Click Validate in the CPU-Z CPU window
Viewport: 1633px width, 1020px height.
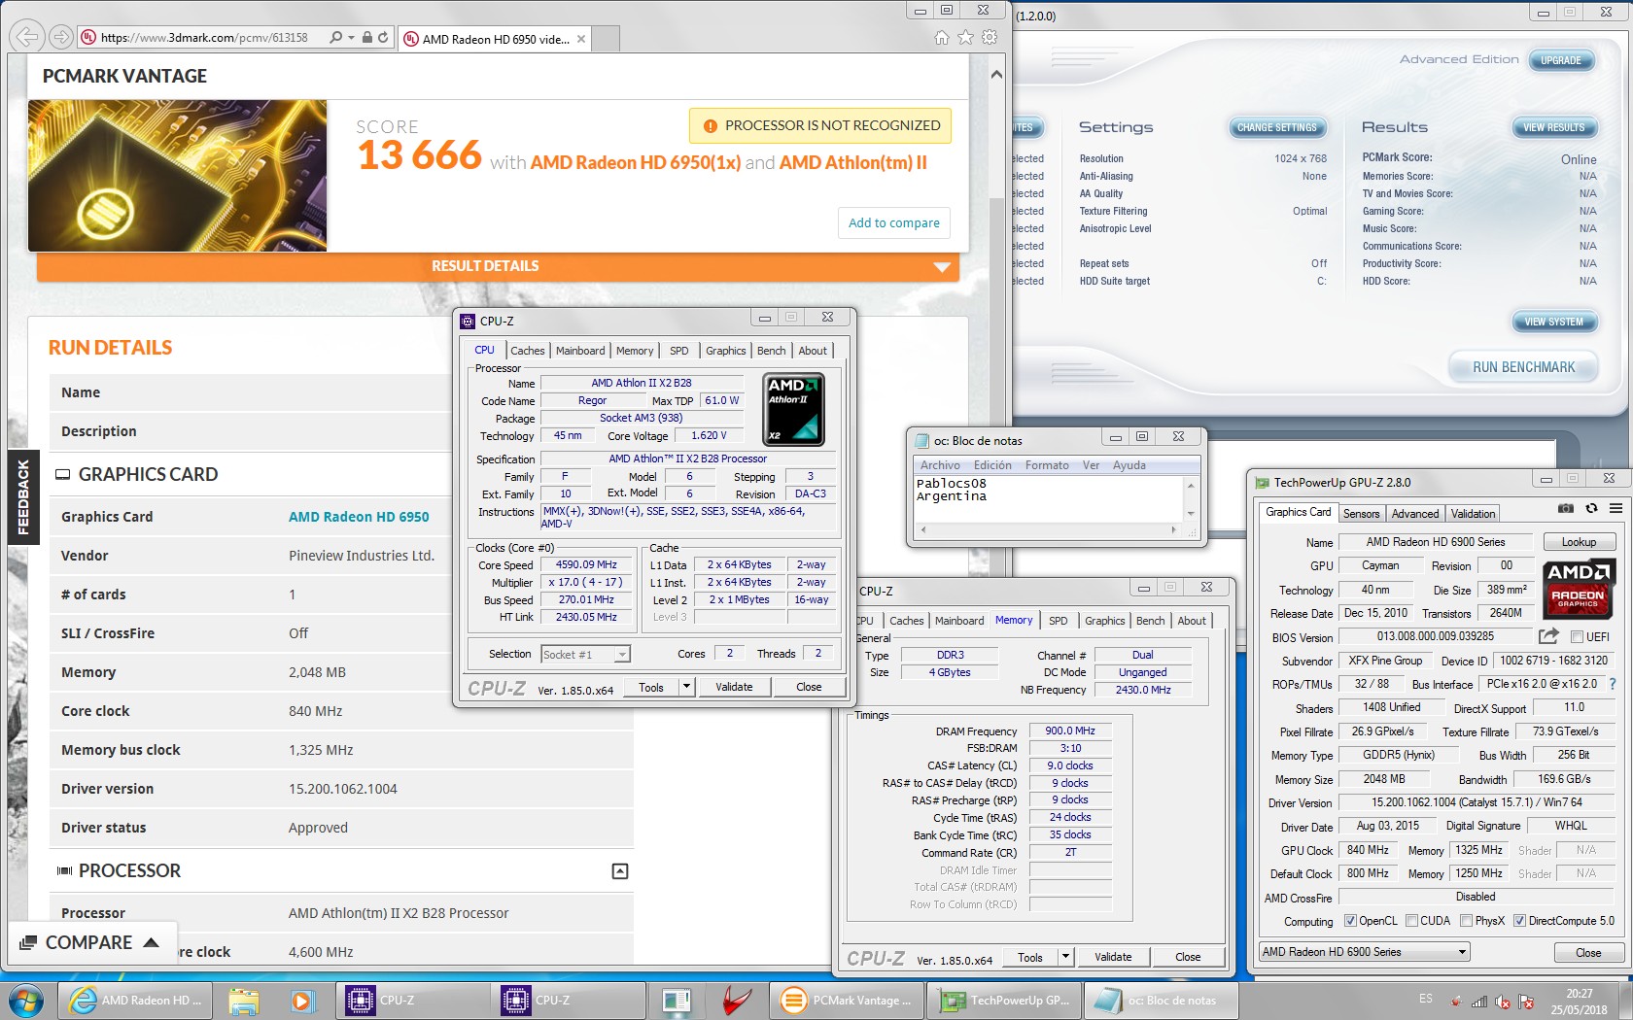(734, 687)
